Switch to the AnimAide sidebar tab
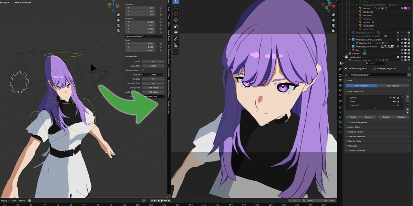This screenshot has height=206, width=413. (x=169, y=72)
